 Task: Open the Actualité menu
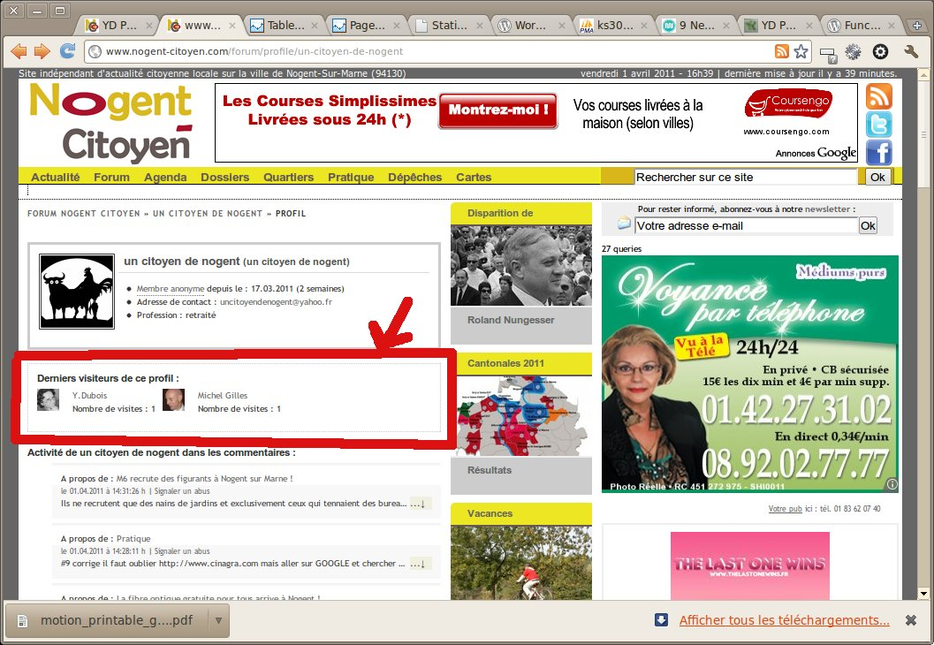[x=56, y=177]
